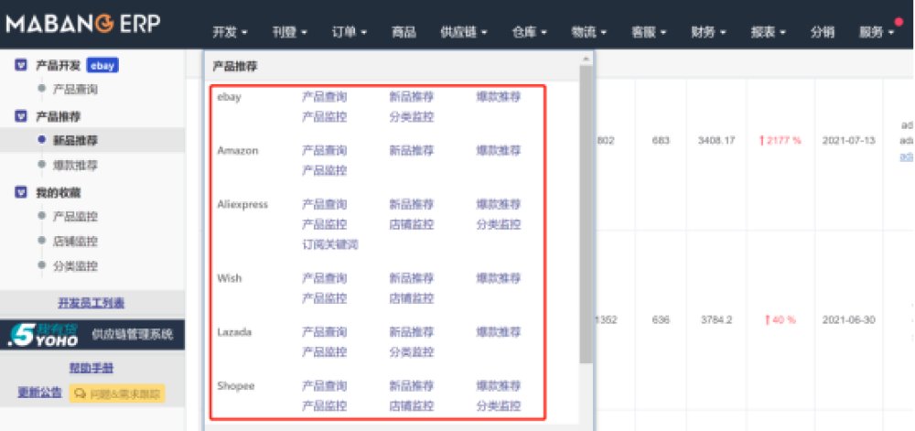Viewport: 915px width, 431px height.
Task: Open Amazon 爆款推荐 in the dropdown panel
Action: [x=499, y=150]
